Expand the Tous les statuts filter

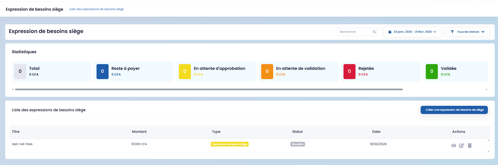[468, 32]
